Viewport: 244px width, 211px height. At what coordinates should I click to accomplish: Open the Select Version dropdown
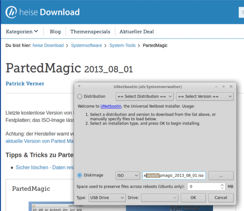pos(205,96)
